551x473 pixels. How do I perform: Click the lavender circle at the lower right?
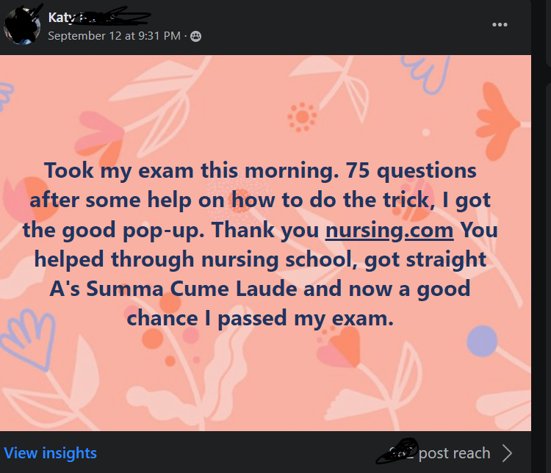point(482,342)
